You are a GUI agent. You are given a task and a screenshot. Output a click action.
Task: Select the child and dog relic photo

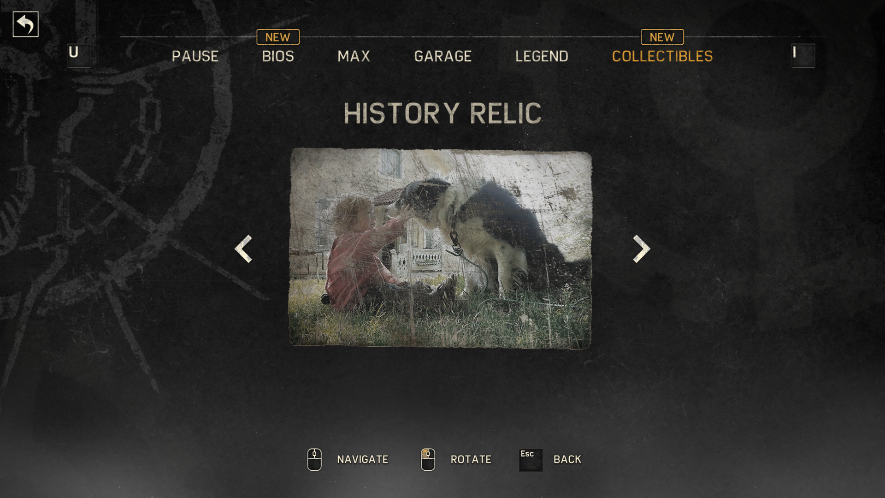pos(440,248)
